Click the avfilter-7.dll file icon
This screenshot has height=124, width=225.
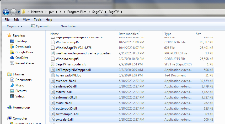53,92
